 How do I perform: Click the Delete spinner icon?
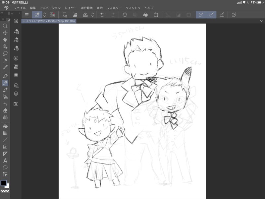tap(125, 15)
